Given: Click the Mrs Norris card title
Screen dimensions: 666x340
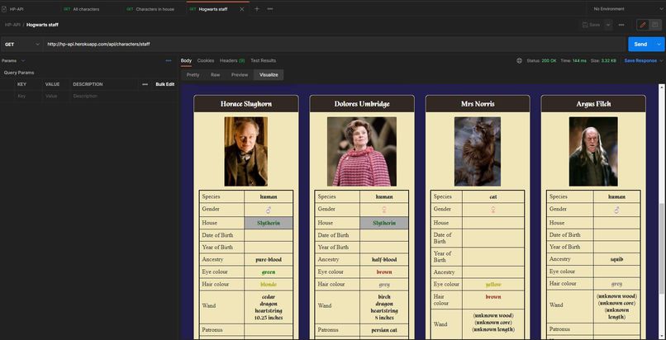Looking at the screenshot, I should pyautogui.click(x=478, y=104).
